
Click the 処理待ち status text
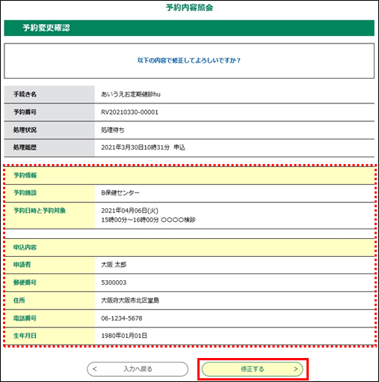pos(113,130)
